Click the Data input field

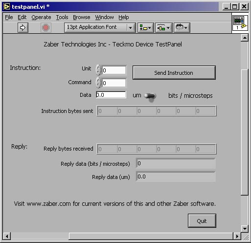(x=111, y=95)
